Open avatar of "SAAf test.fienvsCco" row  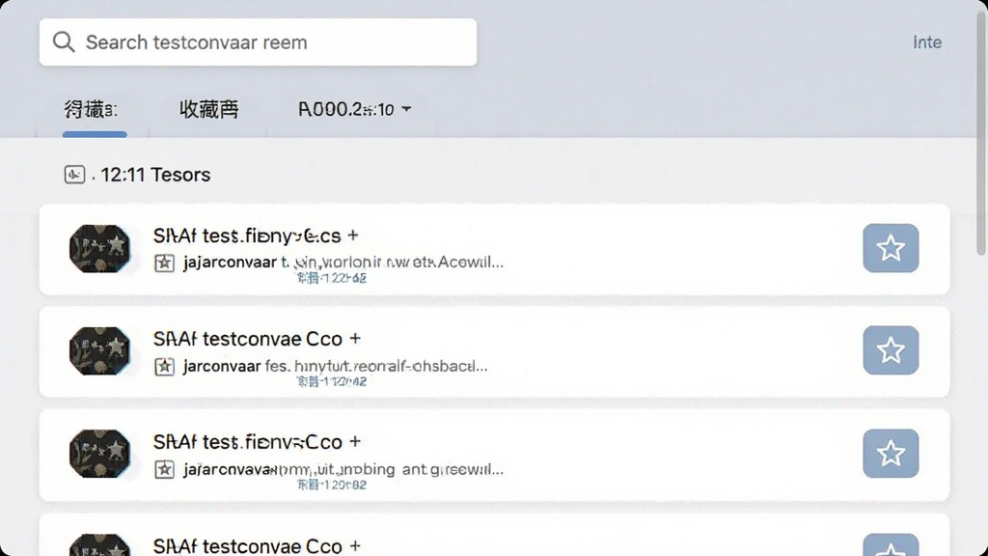[x=99, y=454]
